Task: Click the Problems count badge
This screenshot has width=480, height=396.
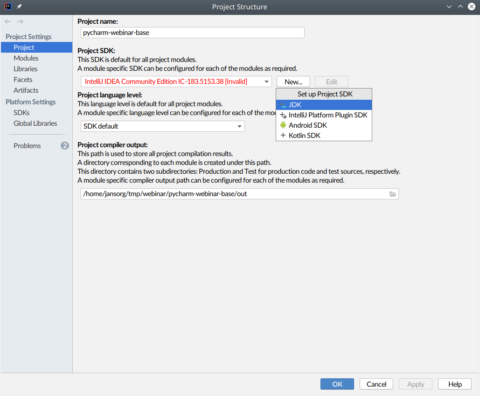Action: tap(64, 145)
